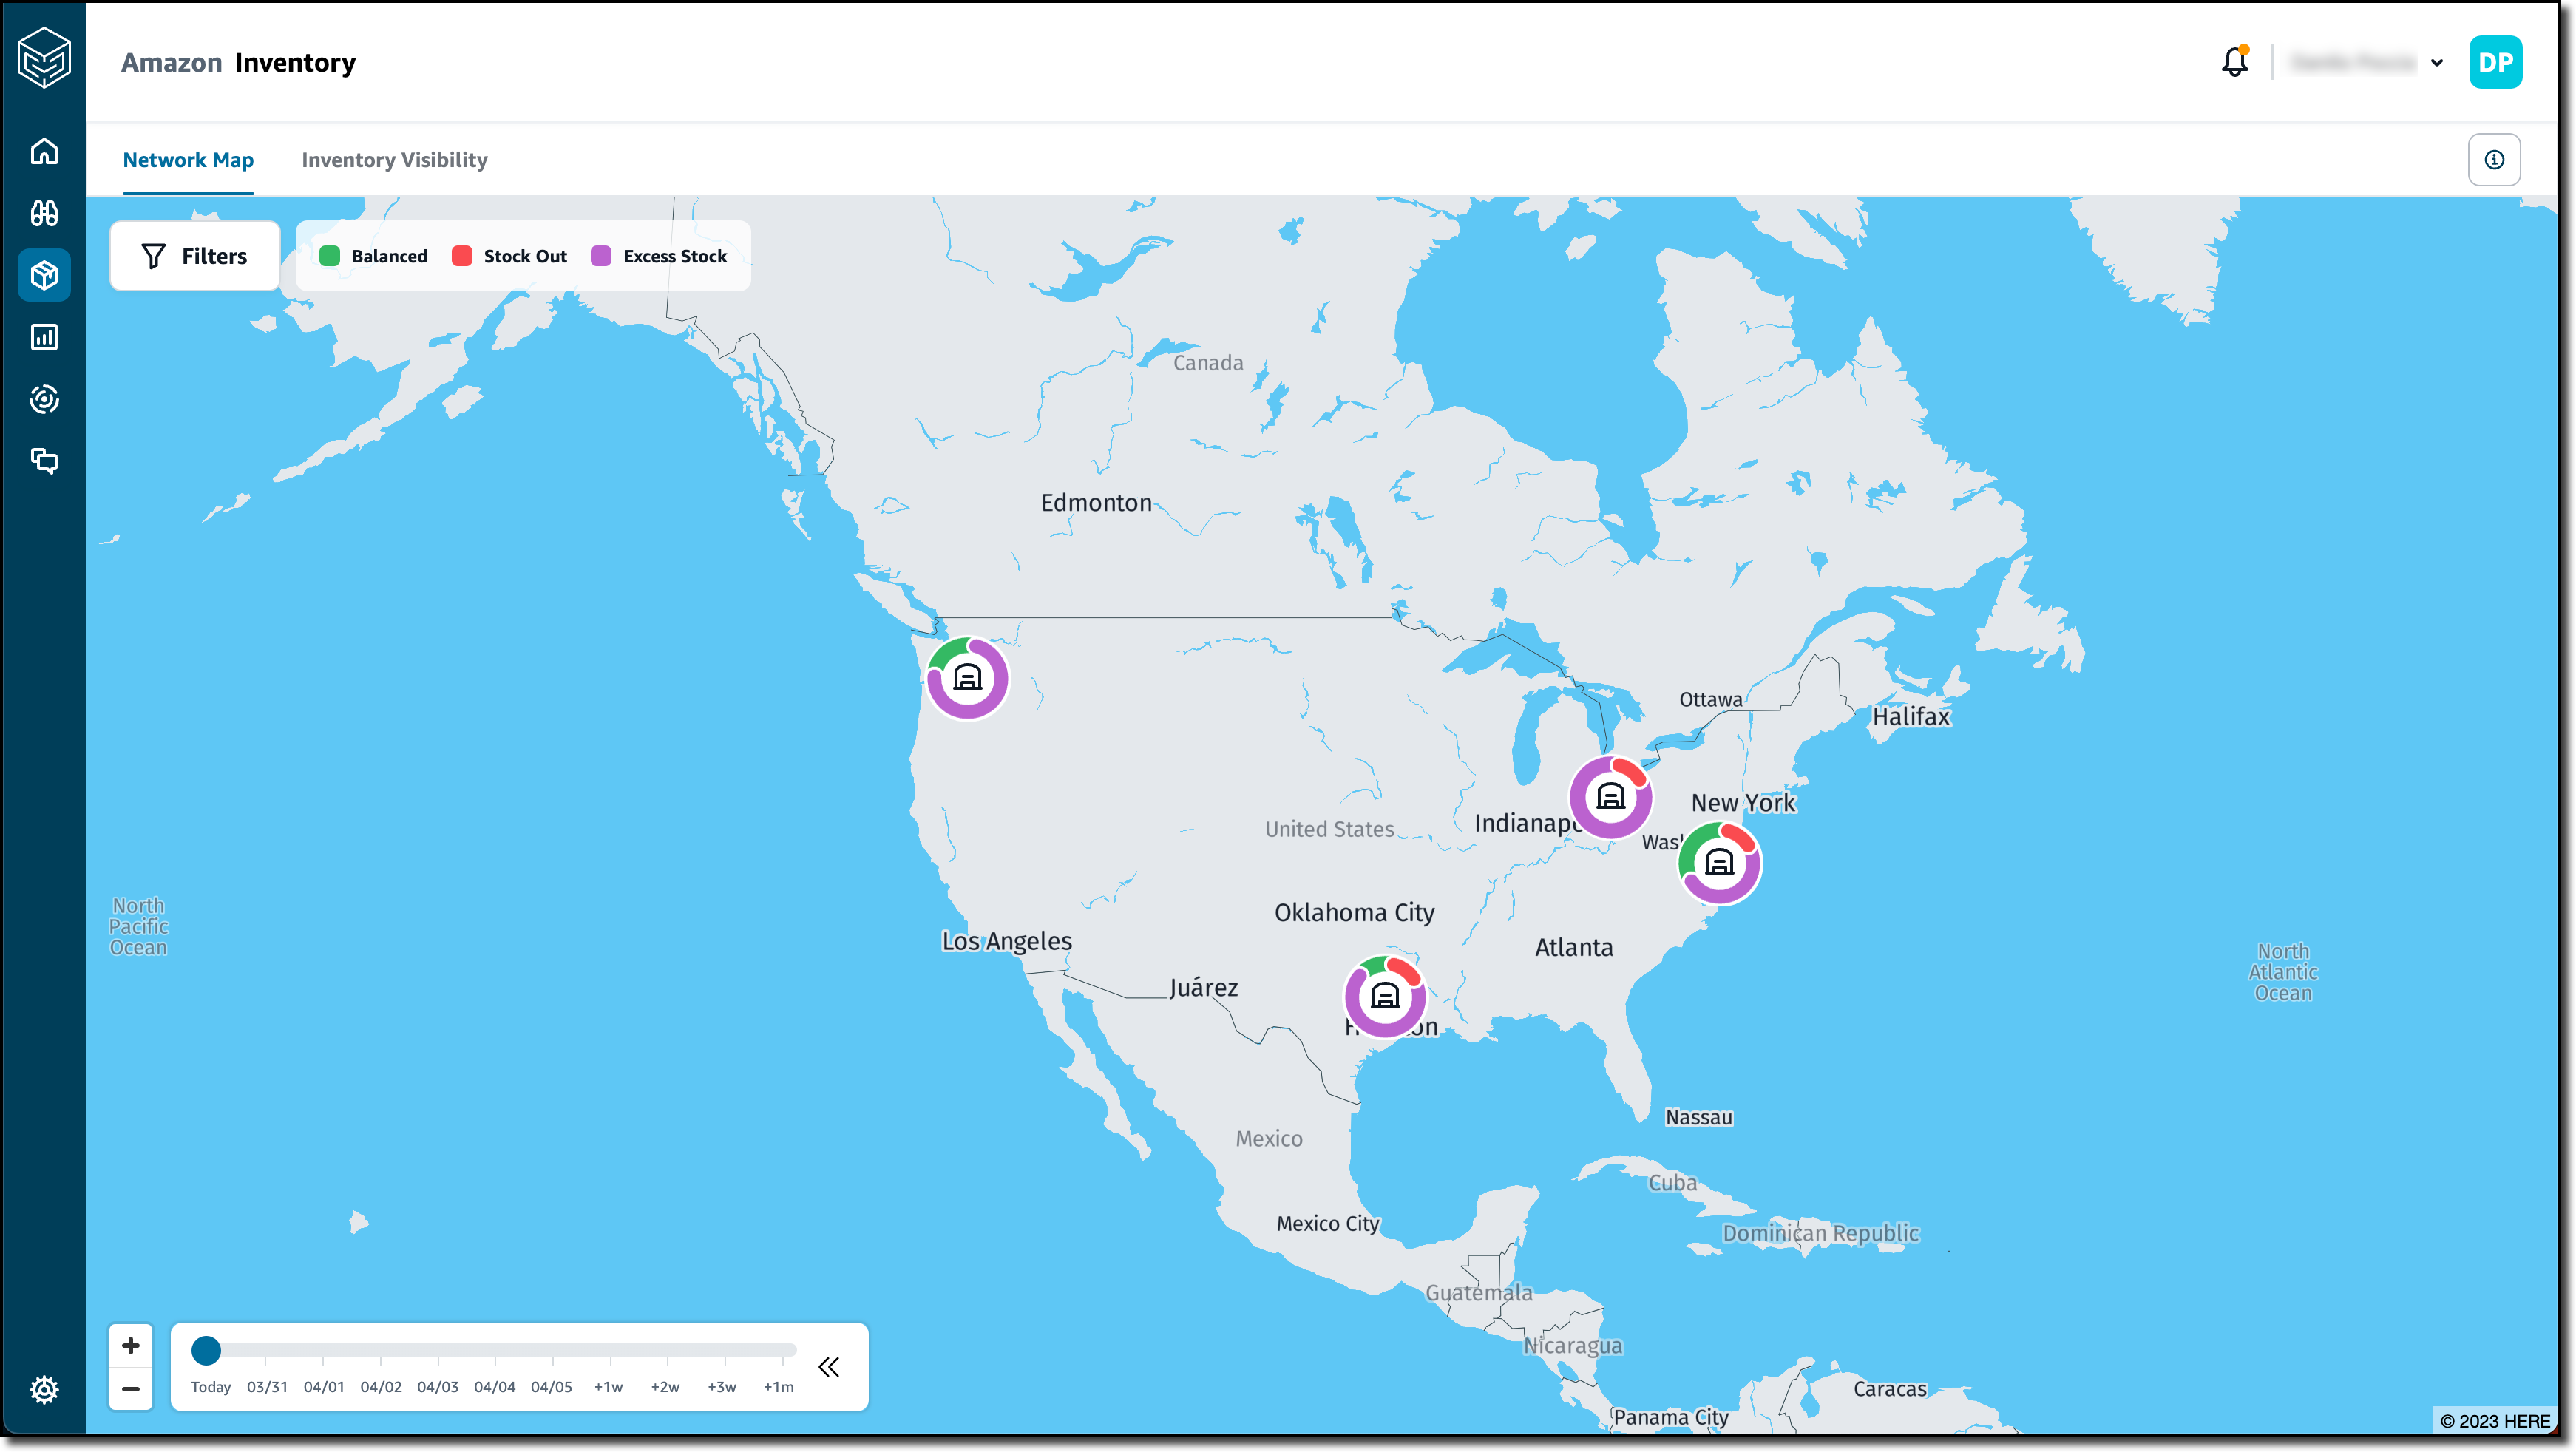Select the inventory cube sidebar icon
The height and width of the screenshot is (1452, 2576).
pyautogui.click(x=44, y=275)
